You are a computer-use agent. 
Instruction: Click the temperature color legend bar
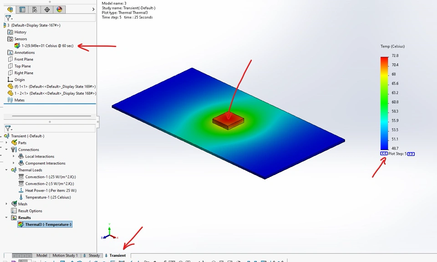[384, 103]
